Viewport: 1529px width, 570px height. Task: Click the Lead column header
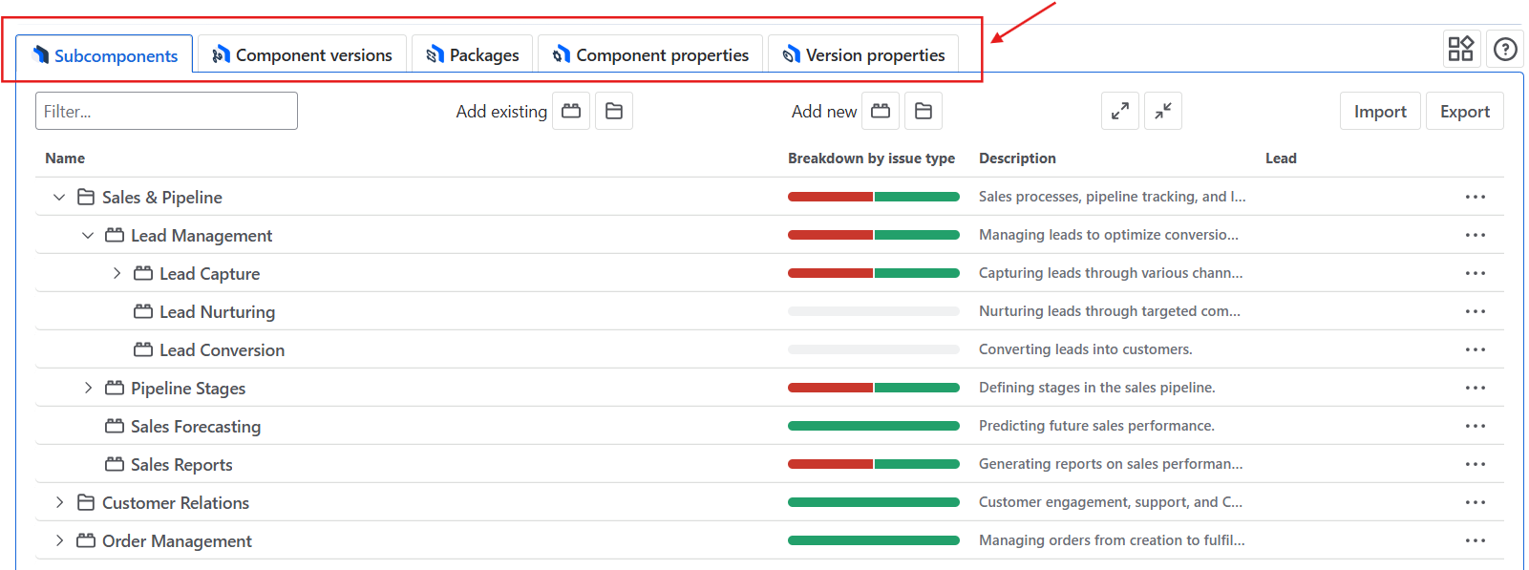pos(1281,158)
